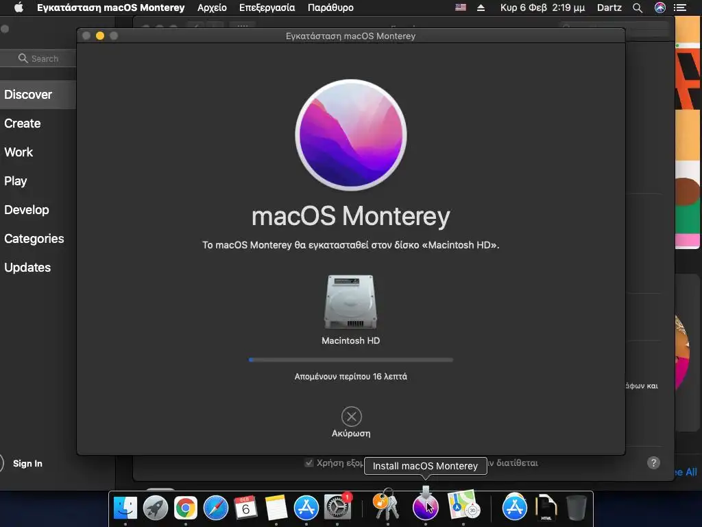
Task: Open App Store next to Notes in Dock
Action: (306, 507)
